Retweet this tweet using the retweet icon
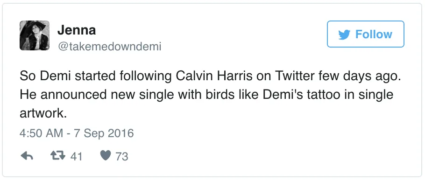425x180 pixels. pos(58,156)
